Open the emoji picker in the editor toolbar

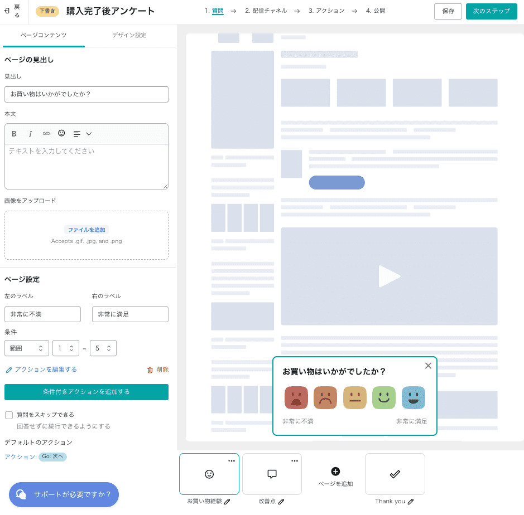coord(61,134)
